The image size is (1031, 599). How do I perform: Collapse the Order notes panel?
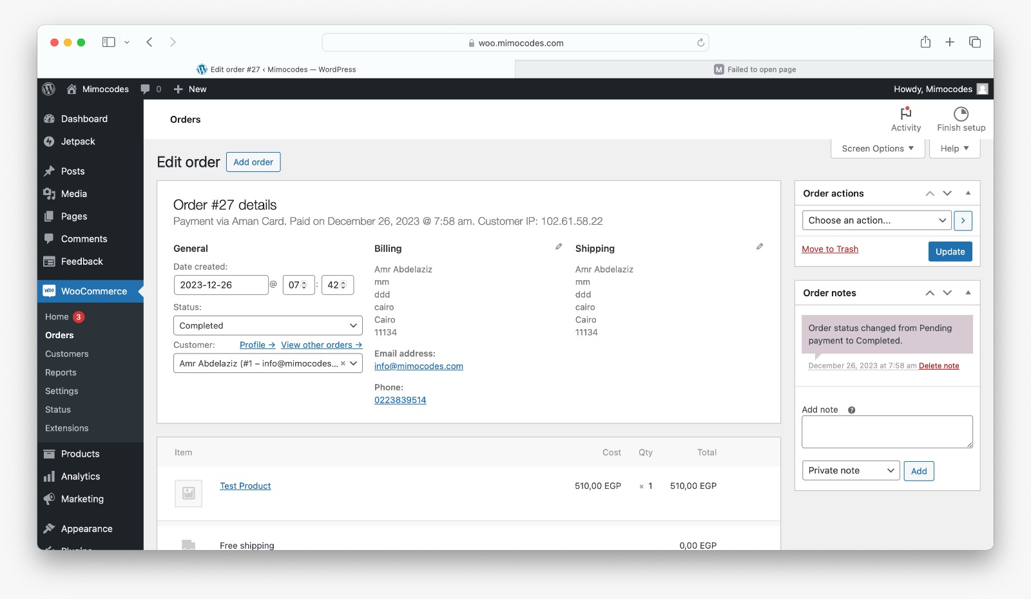[968, 292]
